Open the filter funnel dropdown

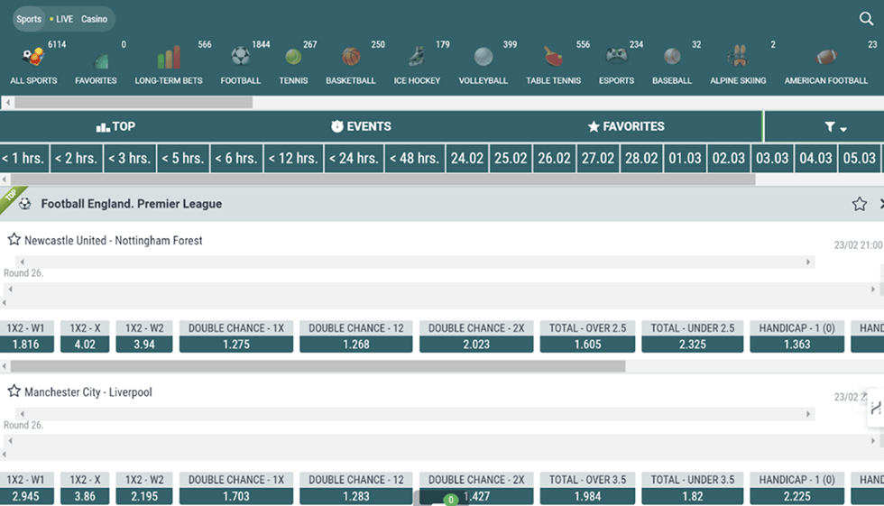[835, 127]
